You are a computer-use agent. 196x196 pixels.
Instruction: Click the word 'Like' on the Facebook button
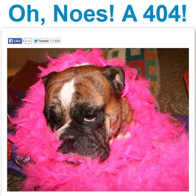pyautogui.click(x=17, y=41)
